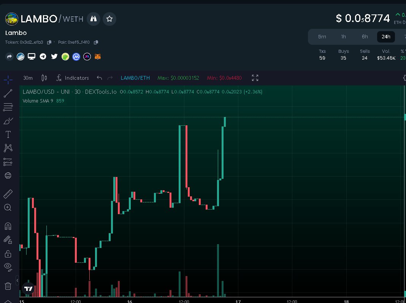The width and height of the screenshot is (406, 303).
Task: Click the Volume SMA 9 indicator label
Action: point(38,101)
